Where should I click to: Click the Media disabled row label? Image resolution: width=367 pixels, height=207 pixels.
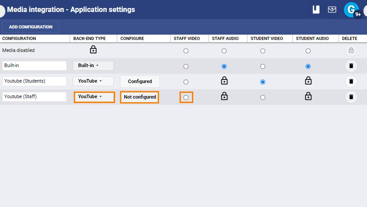coord(19,50)
